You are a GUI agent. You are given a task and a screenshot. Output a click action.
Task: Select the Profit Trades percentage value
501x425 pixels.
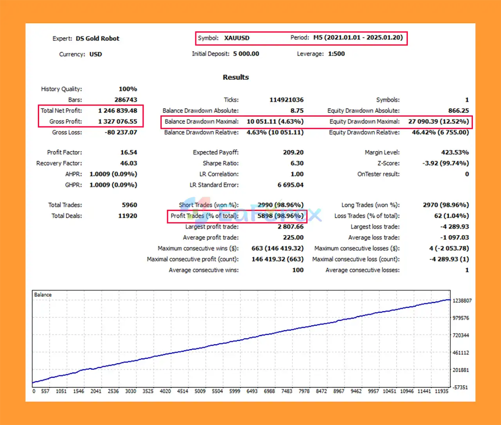pos(280,216)
